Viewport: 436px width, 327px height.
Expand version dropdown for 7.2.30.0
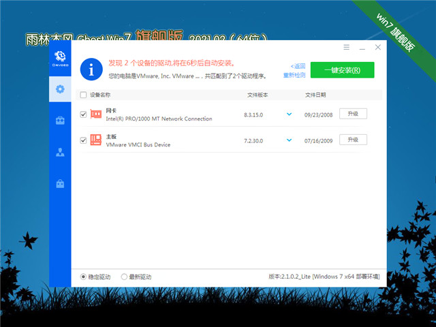coord(289,140)
